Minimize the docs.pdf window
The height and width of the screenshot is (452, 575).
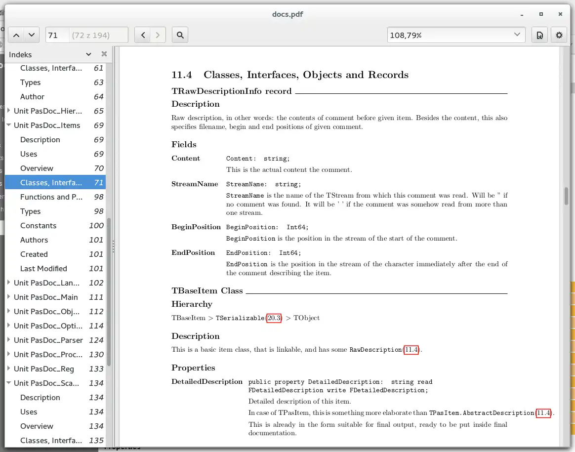522,14
